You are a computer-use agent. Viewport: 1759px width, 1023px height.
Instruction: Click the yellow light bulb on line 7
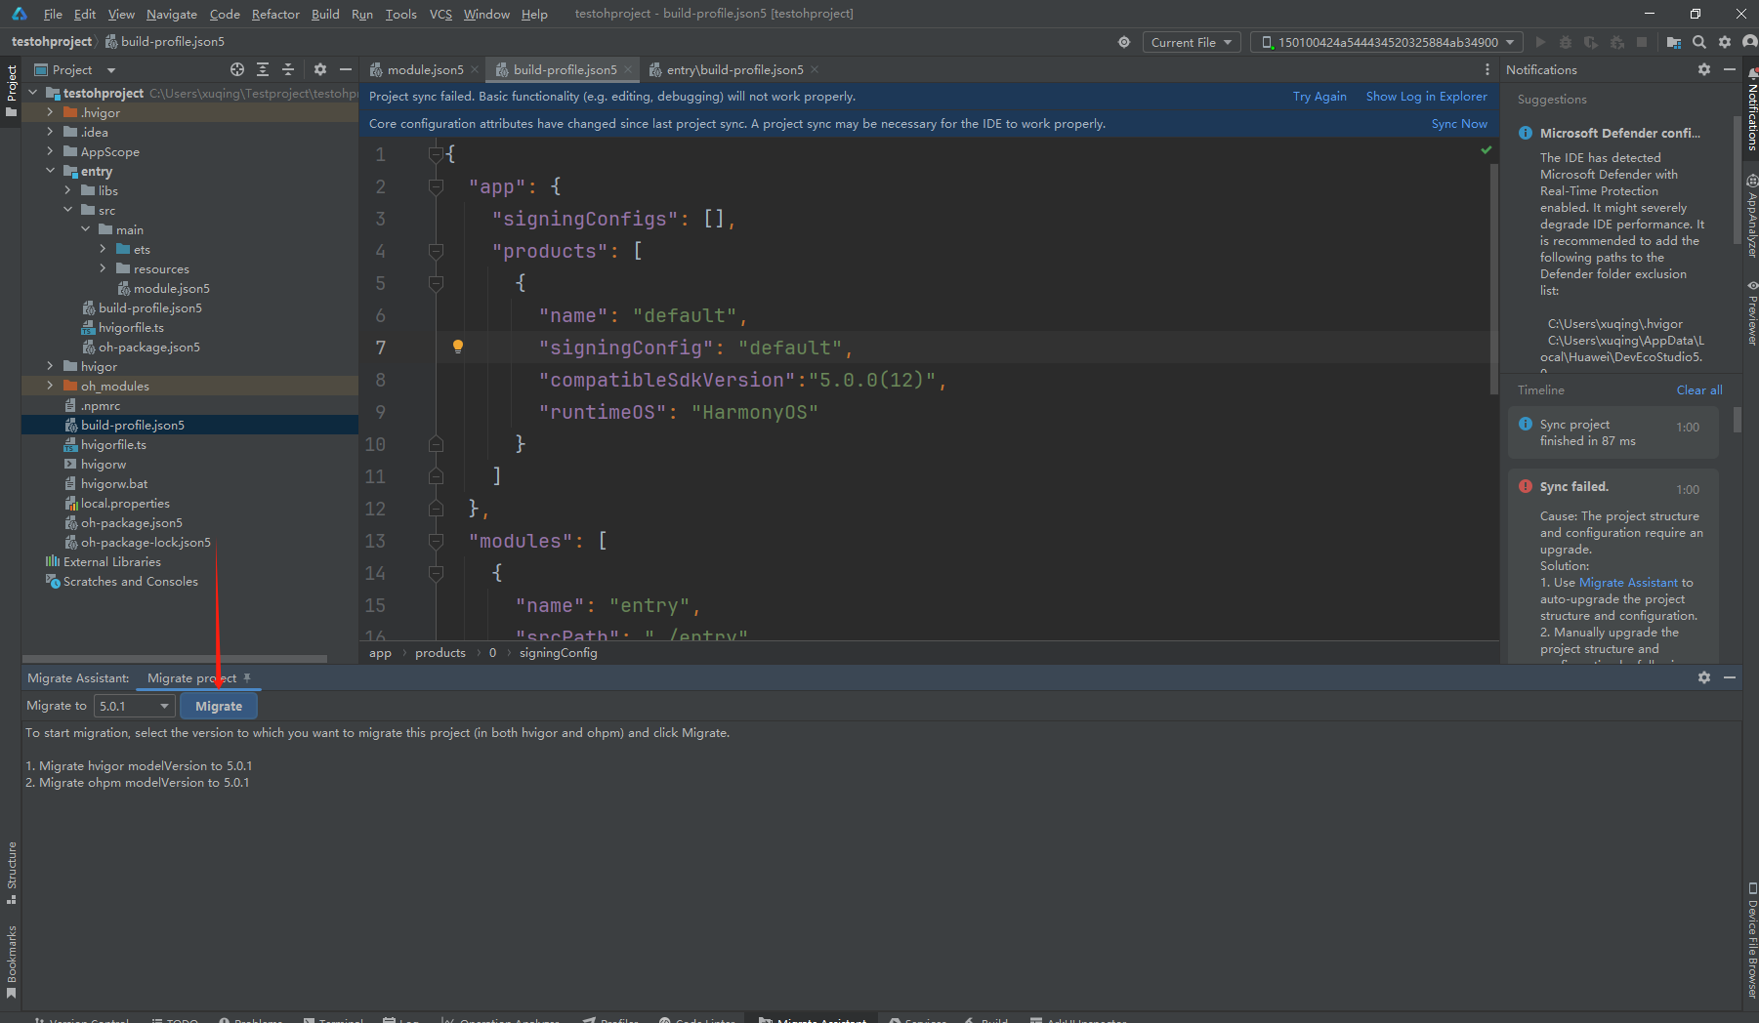457,347
